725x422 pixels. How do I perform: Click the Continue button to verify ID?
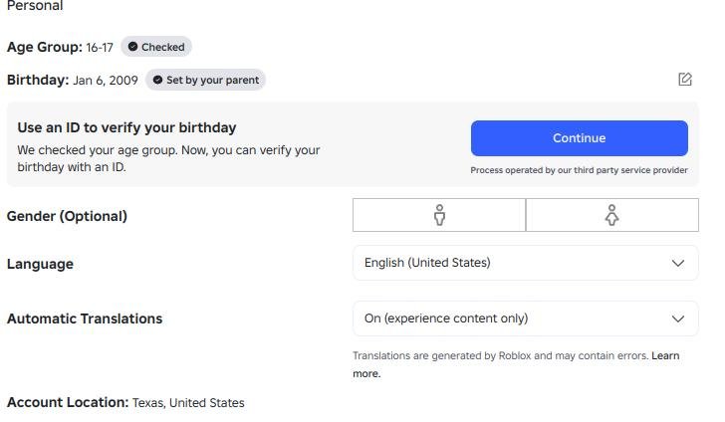pyautogui.click(x=580, y=138)
